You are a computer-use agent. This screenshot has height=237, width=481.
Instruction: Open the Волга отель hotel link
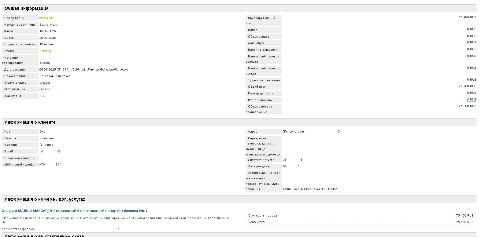pos(48,25)
